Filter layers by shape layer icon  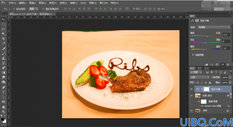point(220,72)
